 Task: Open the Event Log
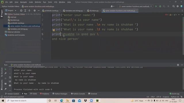(x=175, y=94)
